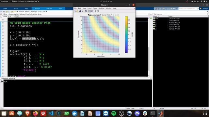This screenshot has height=117, width=209.
Task: Open Tools menu in Figure 2
Action: coord(95,8)
